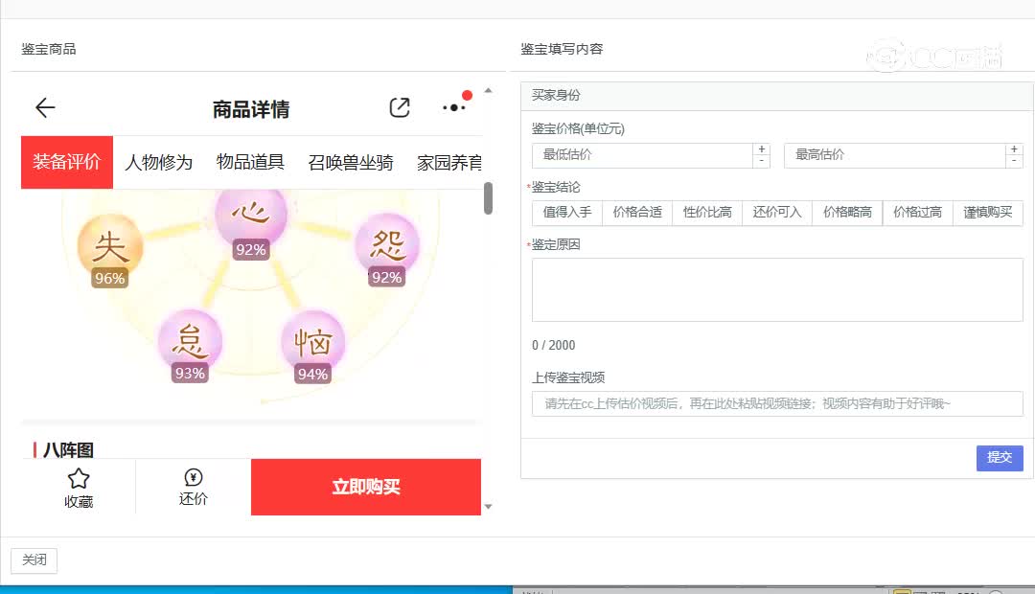Switch to the 物品道具 tab
Screen dimensions: 1035x594
pyautogui.click(x=250, y=163)
